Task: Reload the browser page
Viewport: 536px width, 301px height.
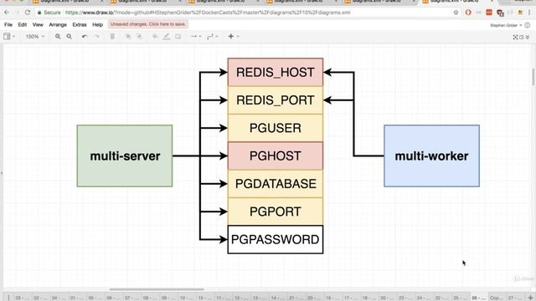Action: point(28,13)
